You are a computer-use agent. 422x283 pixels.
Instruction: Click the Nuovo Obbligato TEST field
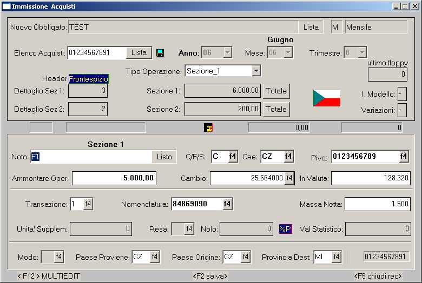(183, 27)
